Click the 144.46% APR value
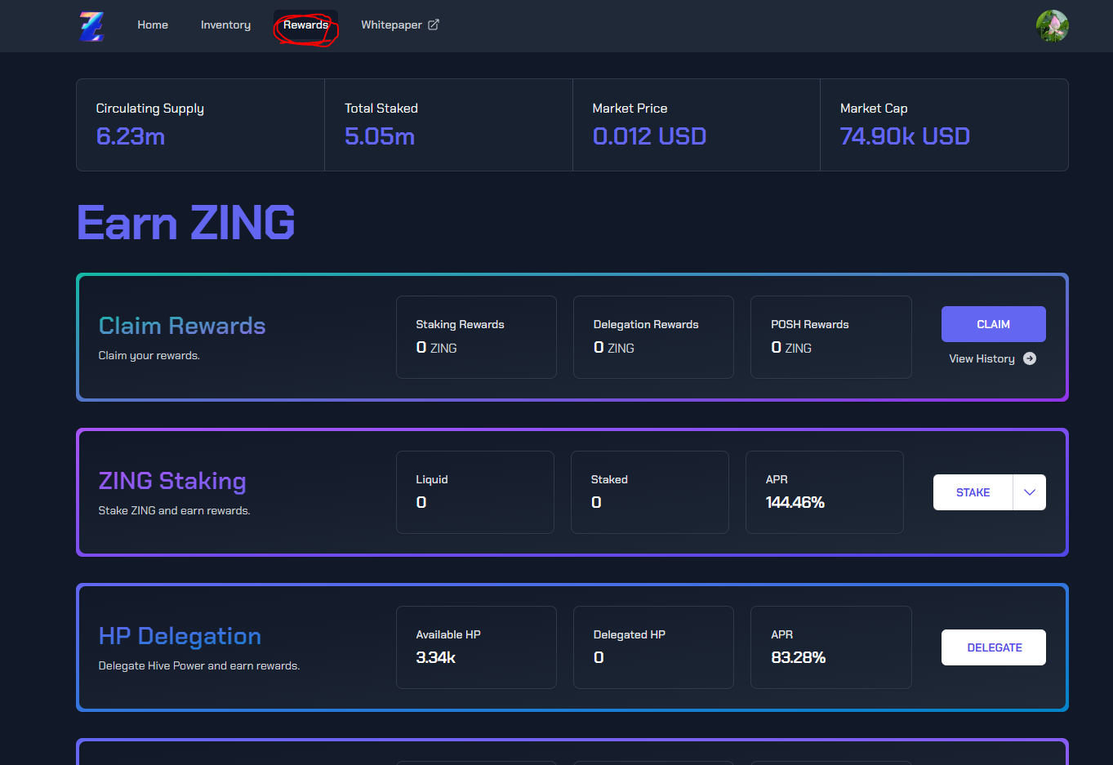Image resolution: width=1113 pixels, height=765 pixels. coord(795,502)
